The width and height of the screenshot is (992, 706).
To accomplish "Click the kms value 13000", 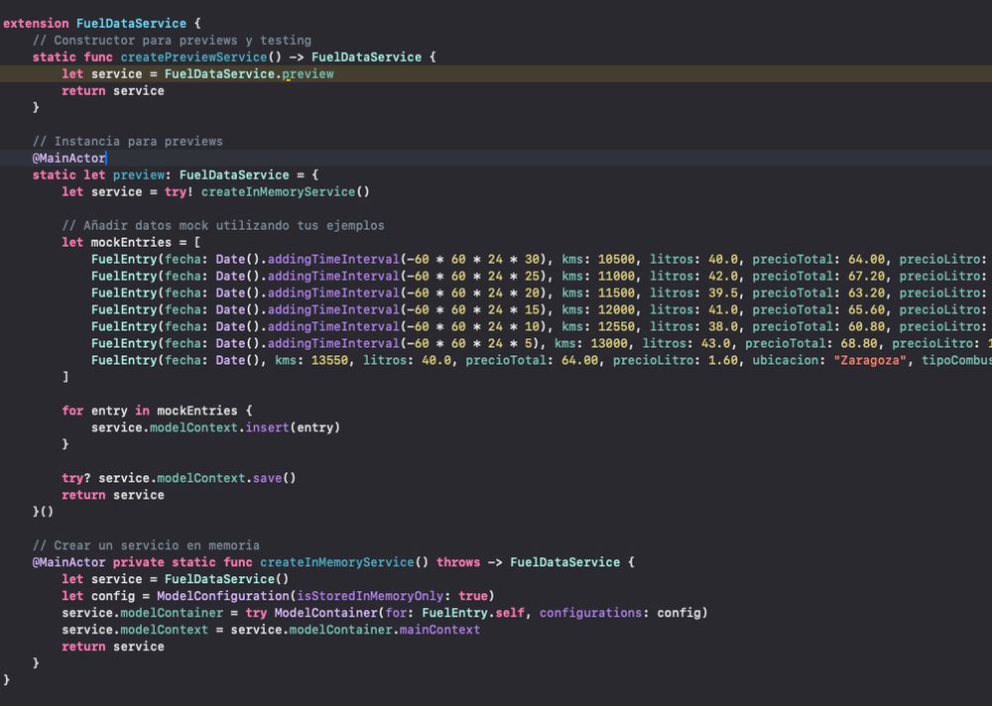I will 609,343.
